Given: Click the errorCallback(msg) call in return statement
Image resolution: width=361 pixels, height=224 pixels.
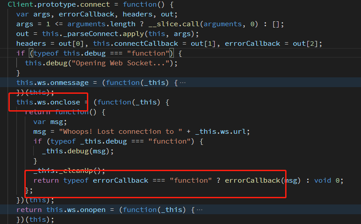Looking at the screenshot, I should tap(263, 180).
